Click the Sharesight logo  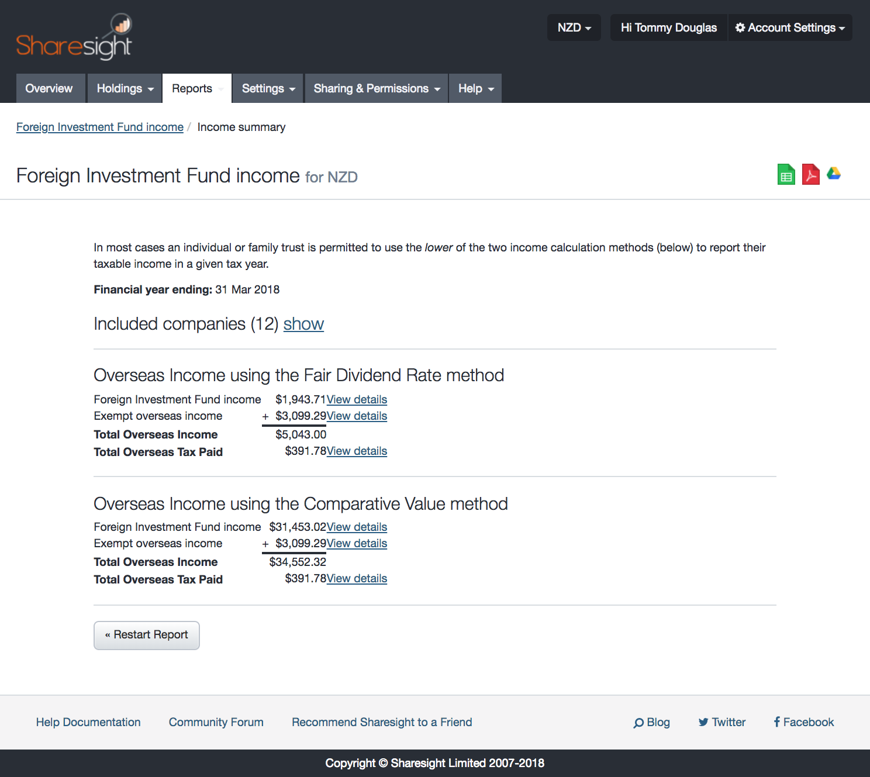pos(75,36)
